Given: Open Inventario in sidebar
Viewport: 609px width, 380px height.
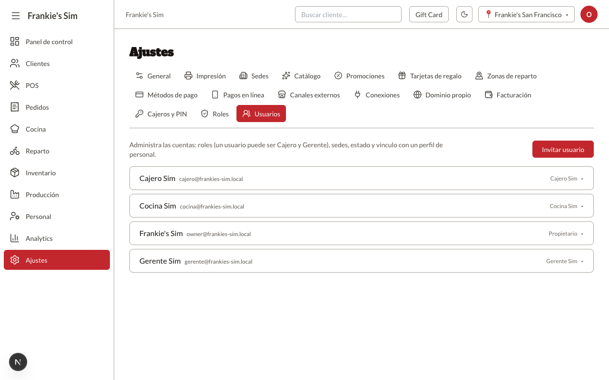Looking at the screenshot, I should point(57,173).
